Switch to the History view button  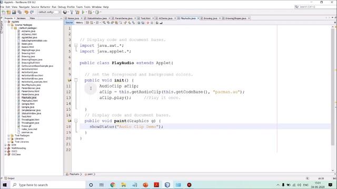click(80, 23)
